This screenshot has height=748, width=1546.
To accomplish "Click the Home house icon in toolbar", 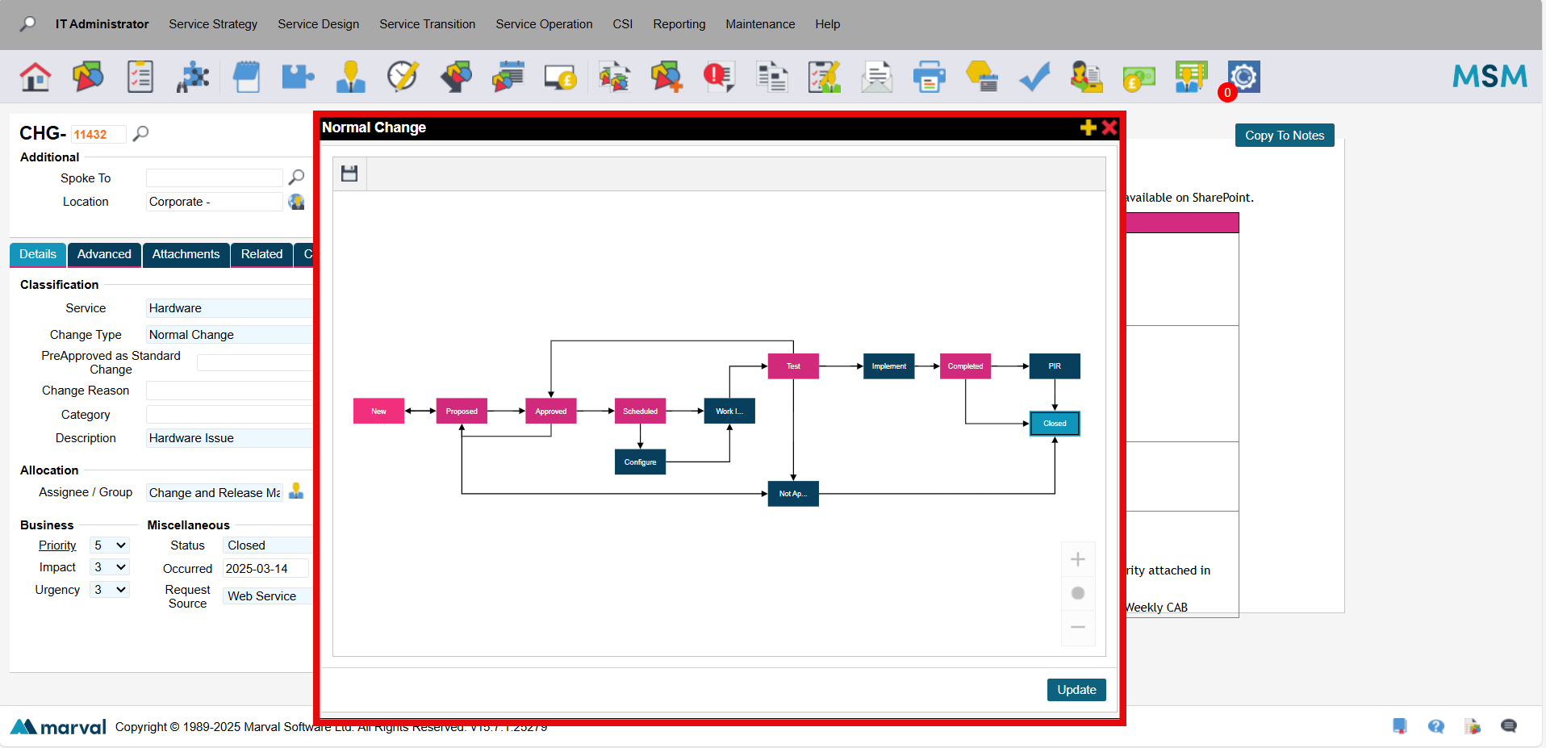I will (x=36, y=77).
